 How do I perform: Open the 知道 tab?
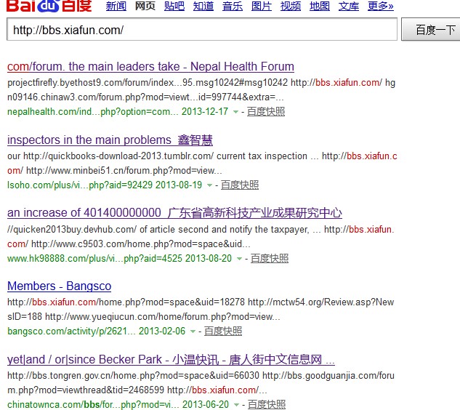coord(203,6)
